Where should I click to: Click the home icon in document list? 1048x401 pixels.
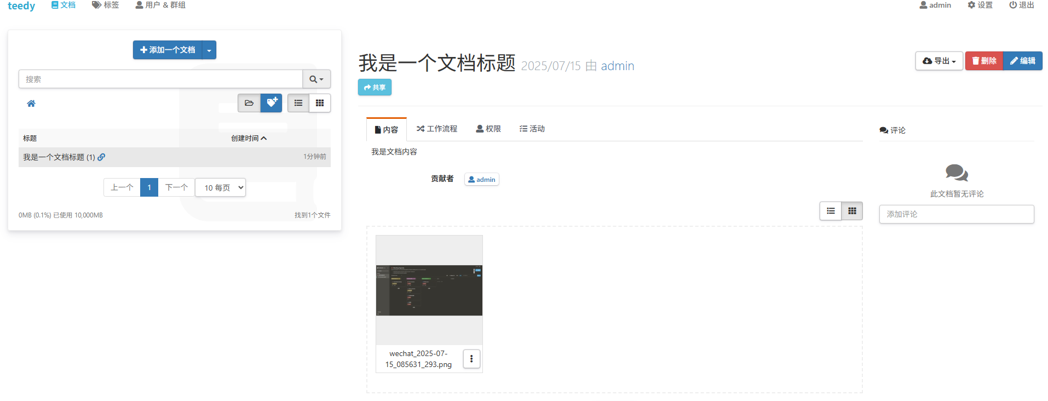pyautogui.click(x=31, y=104)
